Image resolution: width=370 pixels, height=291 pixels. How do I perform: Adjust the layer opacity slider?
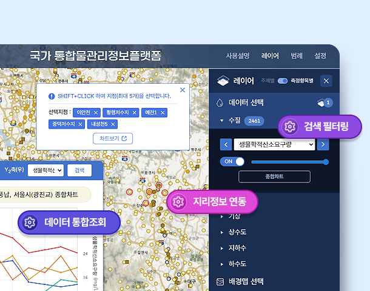click(290, 162)
